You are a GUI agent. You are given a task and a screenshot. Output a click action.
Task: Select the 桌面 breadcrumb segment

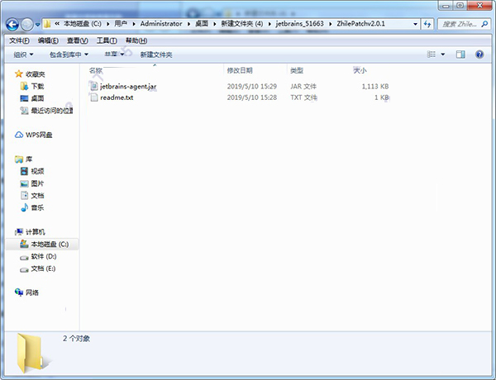pyautogui.click(x=202, y=24)
